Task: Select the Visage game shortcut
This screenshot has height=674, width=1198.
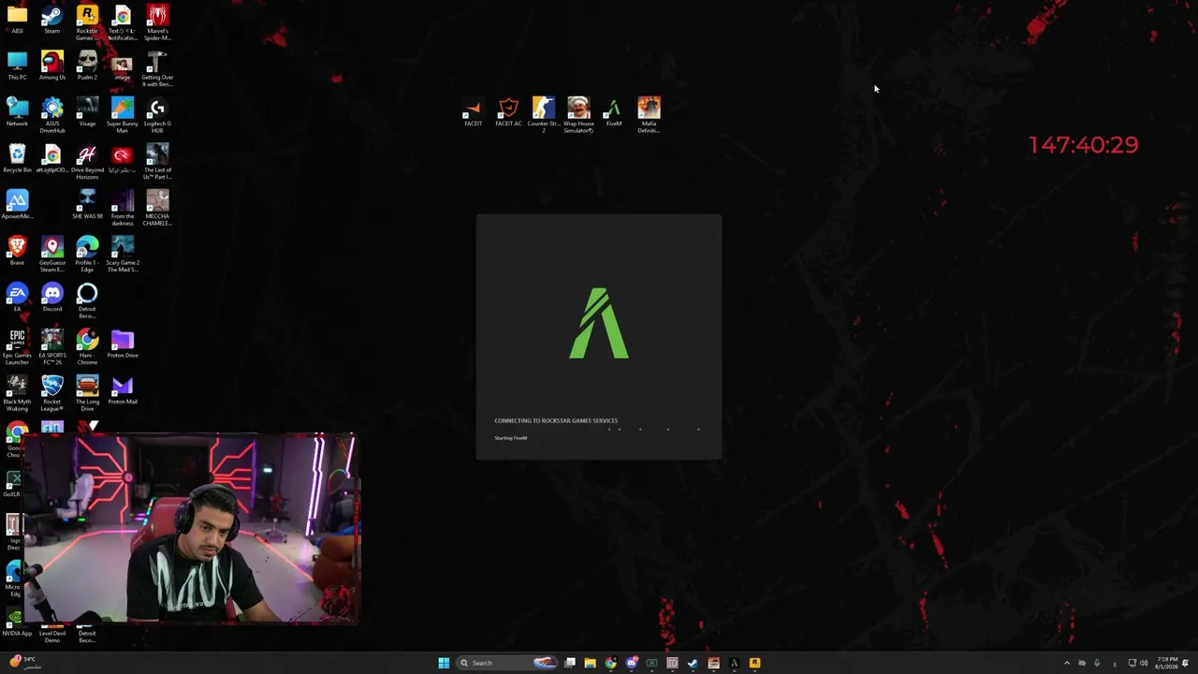Action: [87, 112]
